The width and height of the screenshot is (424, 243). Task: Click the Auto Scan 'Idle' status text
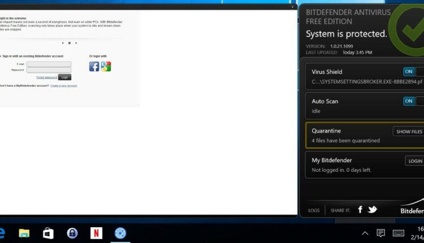pos(316,111)
